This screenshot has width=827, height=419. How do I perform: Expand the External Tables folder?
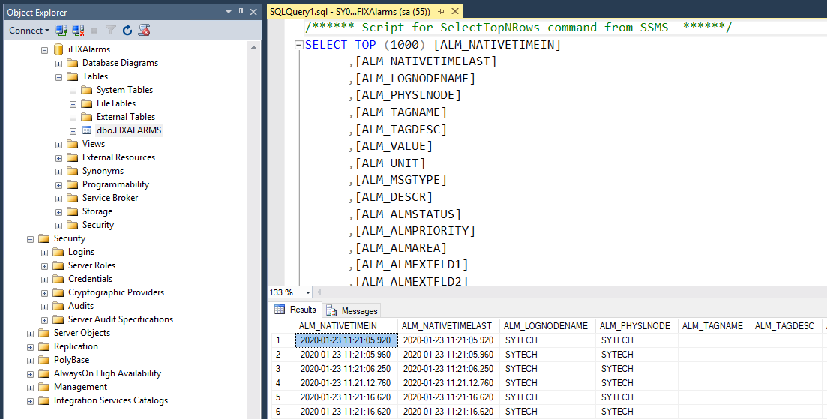coord(73,118)
